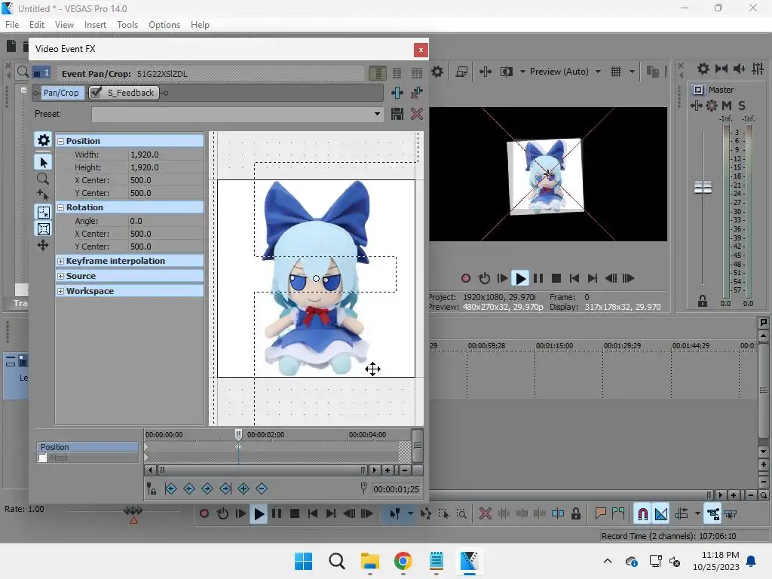Click Dim Output speaker icon
This screenshot has height=579, width=772.
pos(740,69)
